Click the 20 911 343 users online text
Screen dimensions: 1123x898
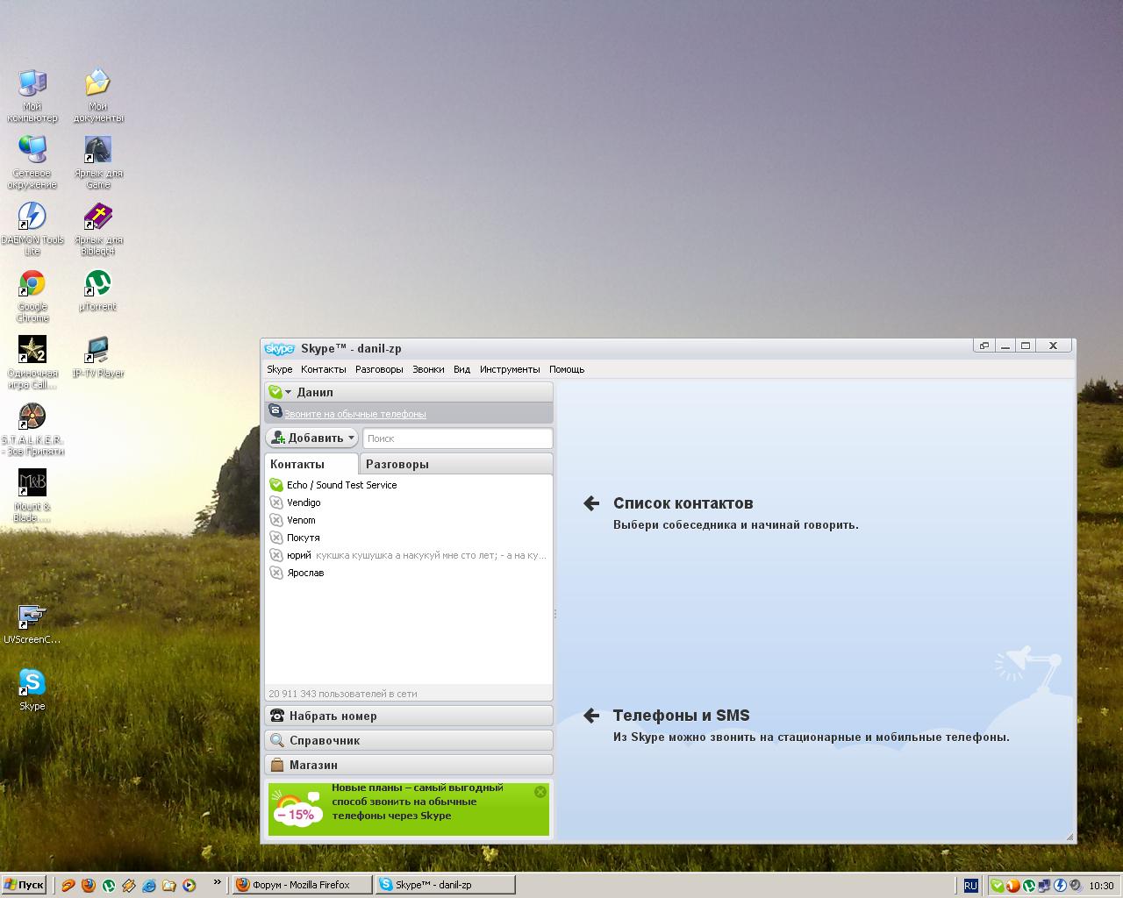pos(343,694)
